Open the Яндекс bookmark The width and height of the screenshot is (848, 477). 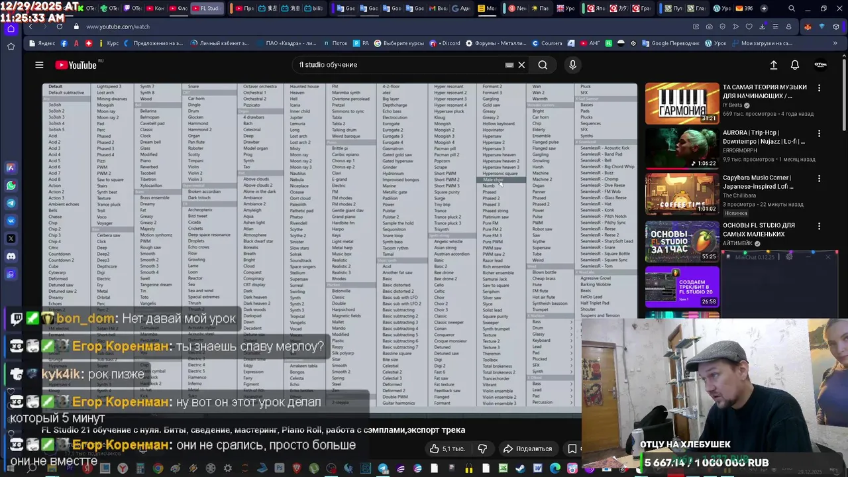42,43
